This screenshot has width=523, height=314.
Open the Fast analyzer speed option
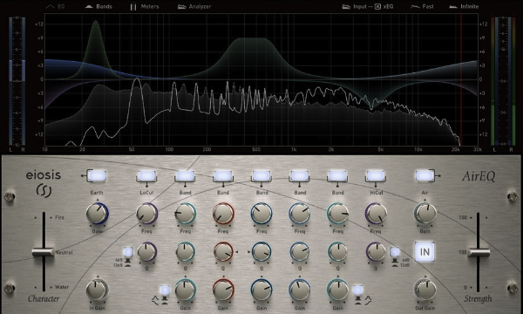(422, 6)
